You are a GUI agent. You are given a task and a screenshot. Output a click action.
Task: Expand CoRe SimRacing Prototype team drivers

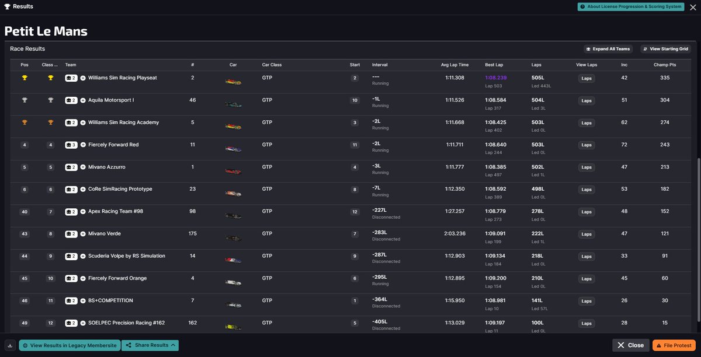(83, 190)
